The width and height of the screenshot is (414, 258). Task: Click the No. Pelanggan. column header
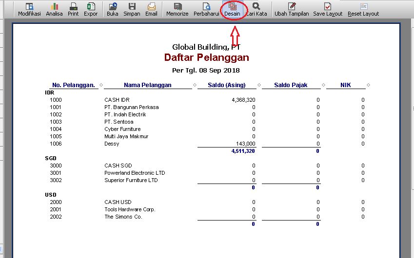pyautogui.click(x=73, y=85)
